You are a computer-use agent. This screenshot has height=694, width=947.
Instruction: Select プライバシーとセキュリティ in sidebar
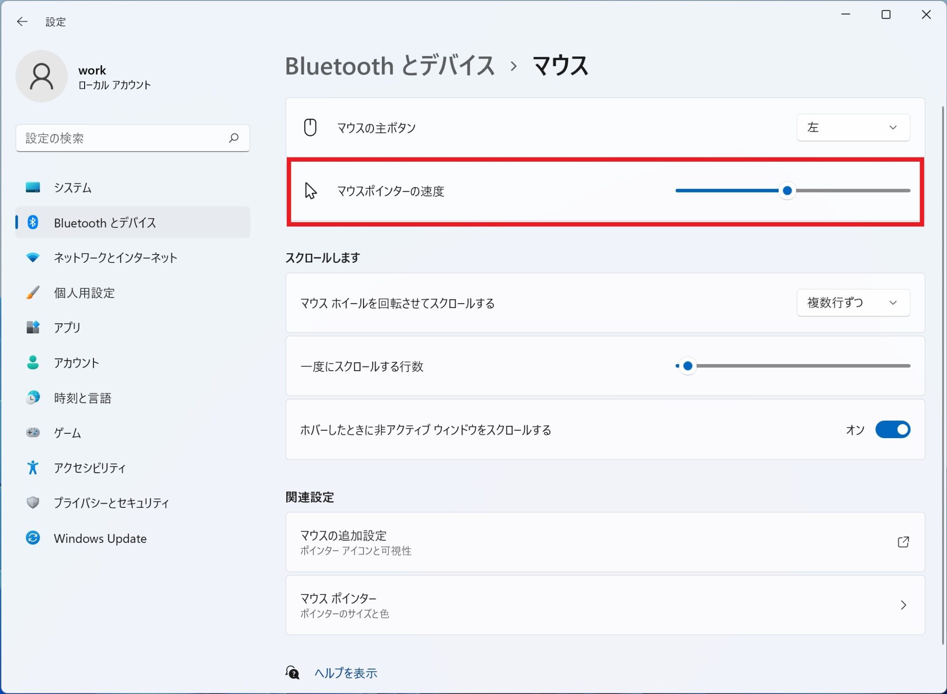tap(111, 503)
